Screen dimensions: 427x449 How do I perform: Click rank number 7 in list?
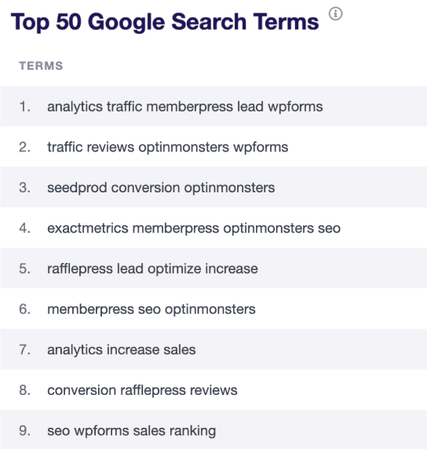[24, 349]
